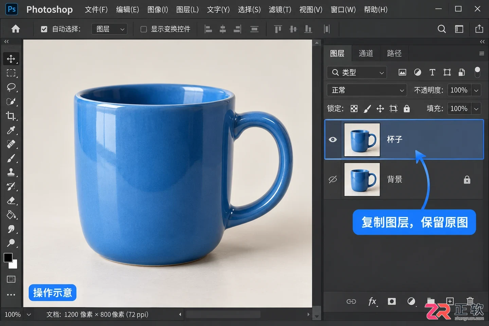Click the foreground black color swatch

(7, 257)
